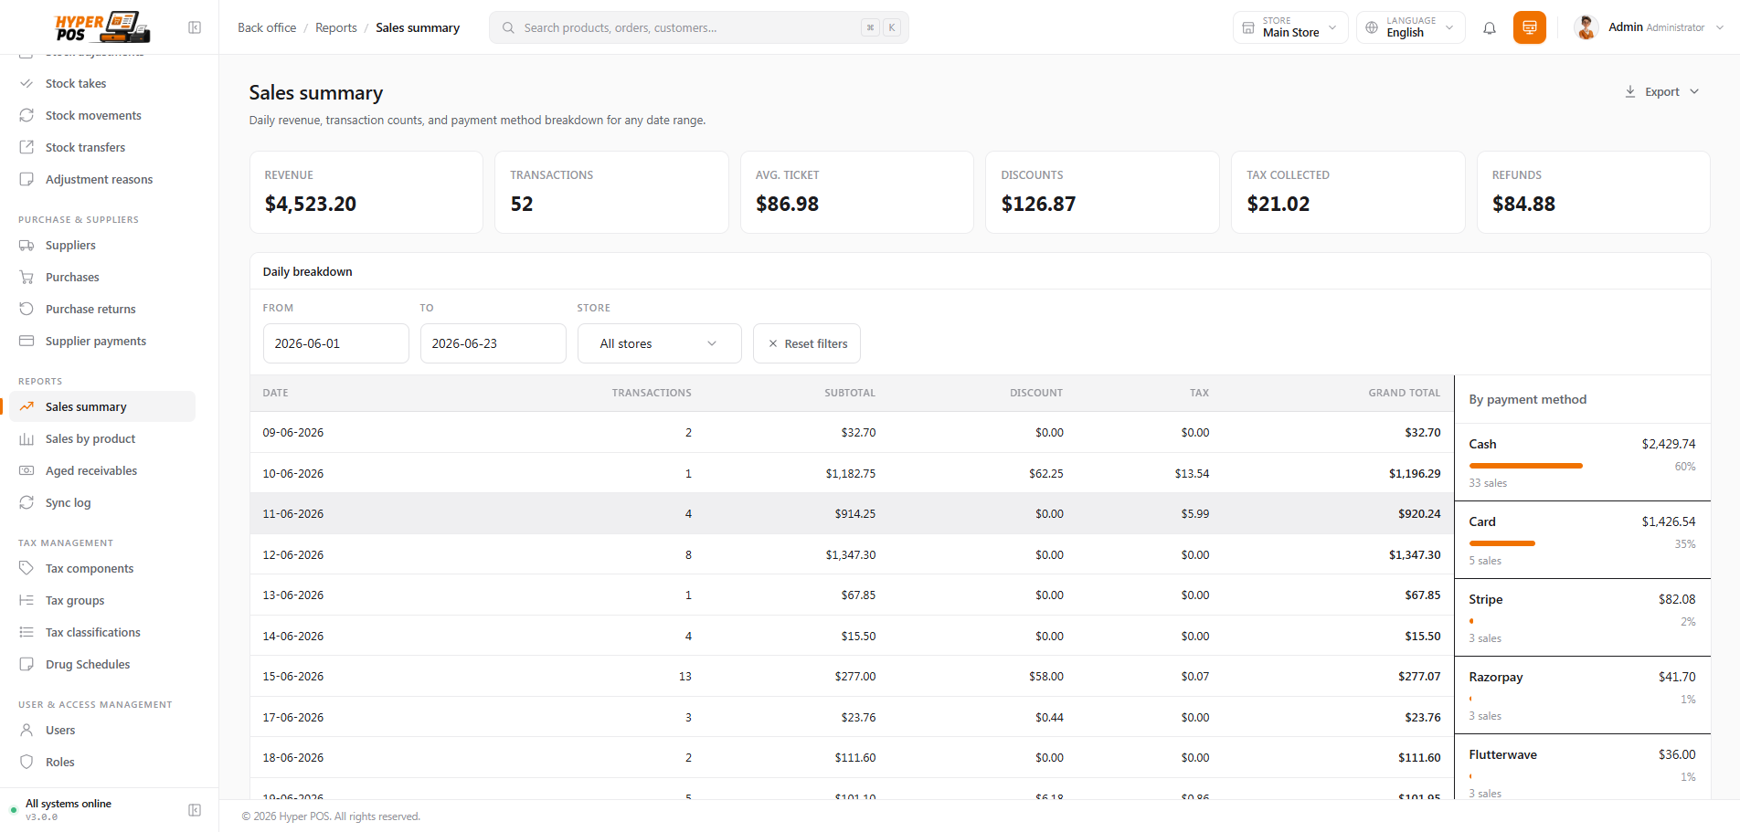Open the Reports breadcrumb link
Viewport: 1740px width, 832px height.
336,27
